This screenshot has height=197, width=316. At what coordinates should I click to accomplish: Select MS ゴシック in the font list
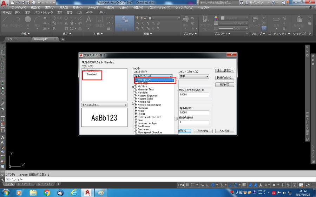[154, 80]
